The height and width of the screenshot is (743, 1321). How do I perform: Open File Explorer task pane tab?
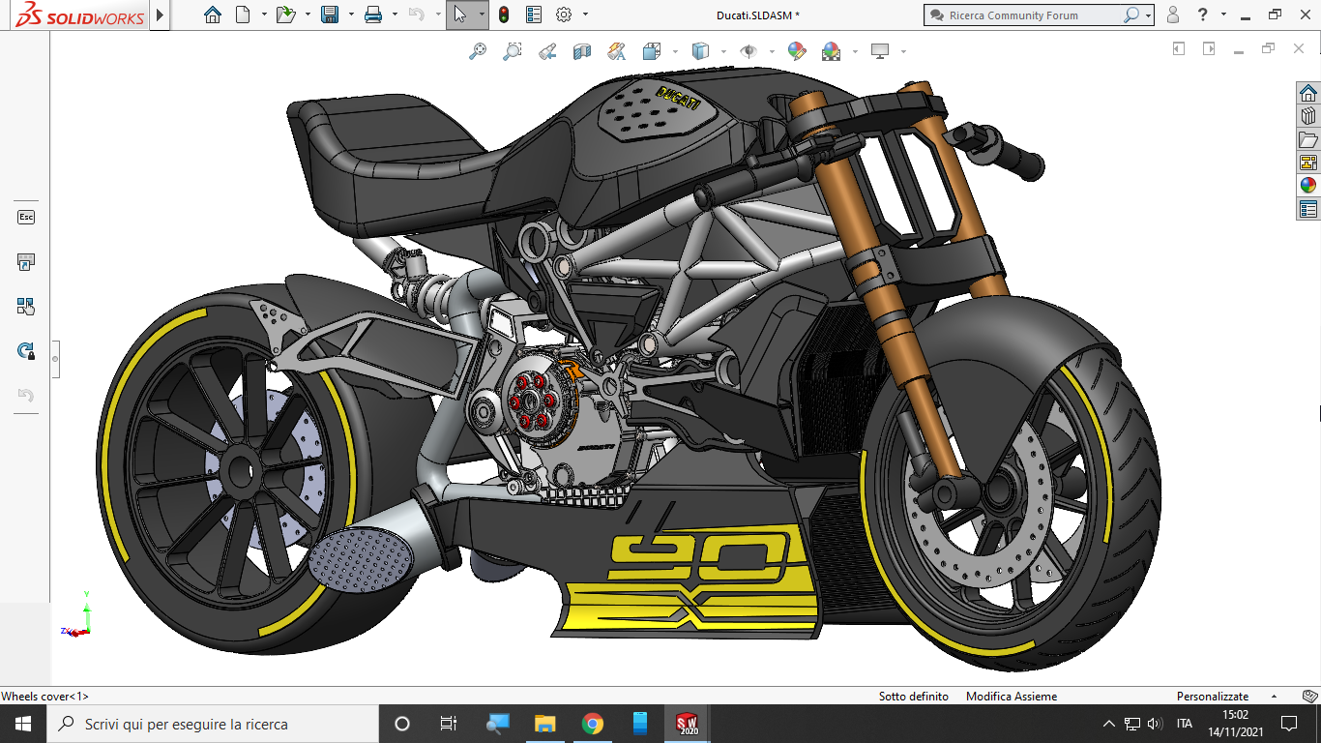(1308, 139)
